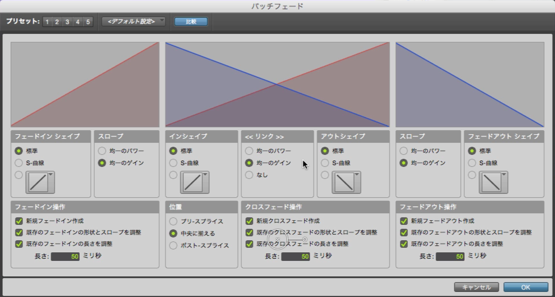
Task: Choose 標準 under アウトシェイプ
Action: coord(325,151)
